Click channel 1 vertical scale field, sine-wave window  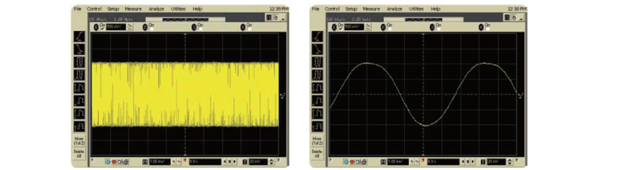coord(354,27)
